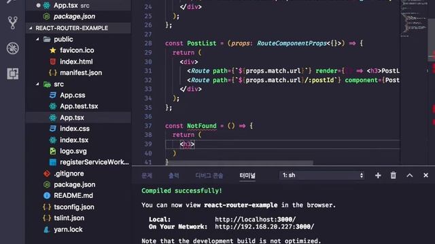Switch to the 디버그 콘솔 tab

(x=209, y=176)
